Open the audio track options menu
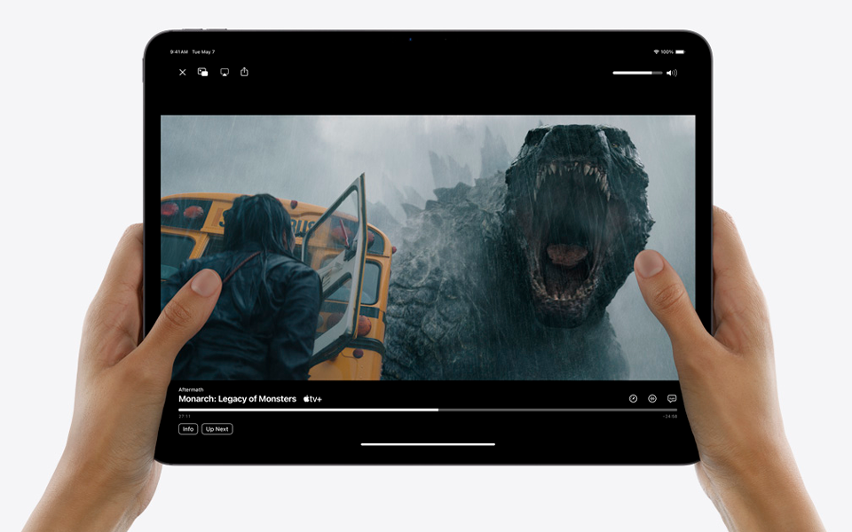This screenshot has width=852, height=532. click(652, 399)
